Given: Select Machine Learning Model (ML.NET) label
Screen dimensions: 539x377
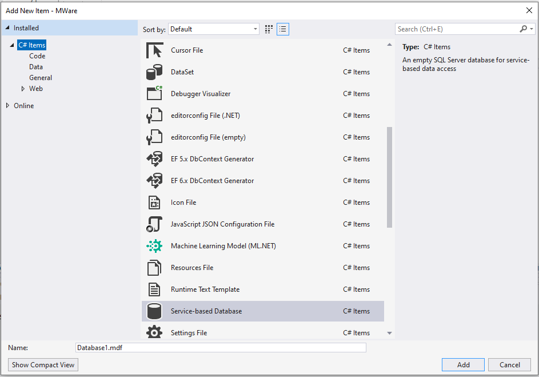Looking at the screenshot, I should (223, 246).
